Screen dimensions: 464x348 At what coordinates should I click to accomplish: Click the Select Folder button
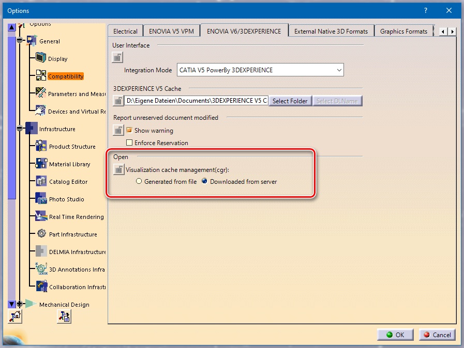coord(290,101)
